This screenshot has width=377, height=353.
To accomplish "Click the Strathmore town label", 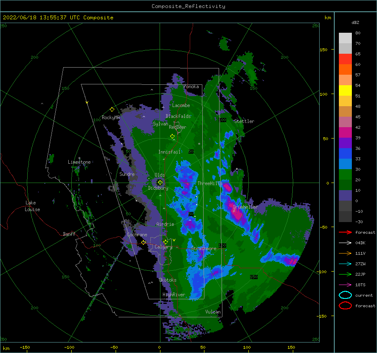I will click(x=204, y=248).
